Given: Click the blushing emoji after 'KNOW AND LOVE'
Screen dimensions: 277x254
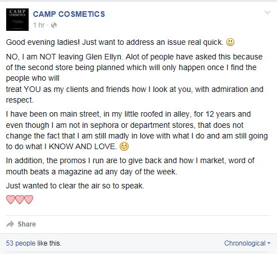Looking at the screenshot, I should pyautogui.click(x=124, y=146).
